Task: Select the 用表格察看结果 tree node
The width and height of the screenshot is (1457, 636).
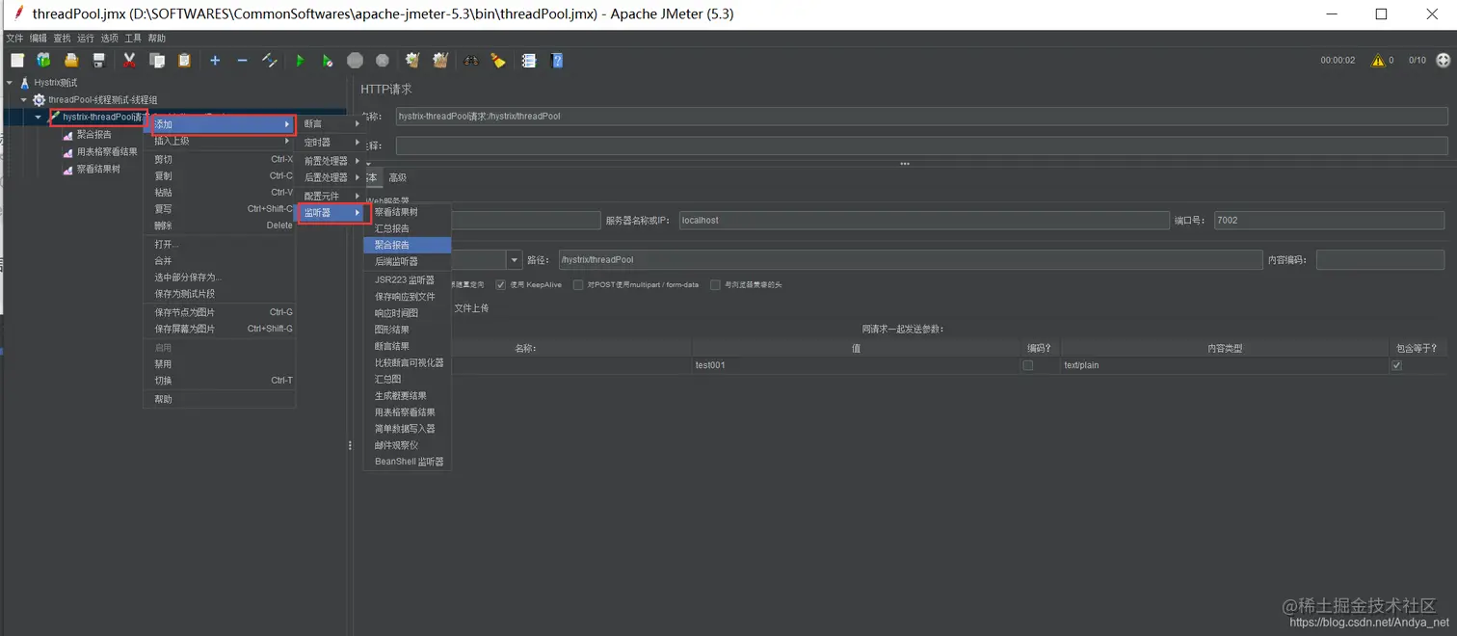Action: 107,152
